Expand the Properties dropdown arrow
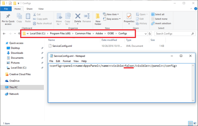The width and height of the screenshot is (198, 126). point(129,24)
